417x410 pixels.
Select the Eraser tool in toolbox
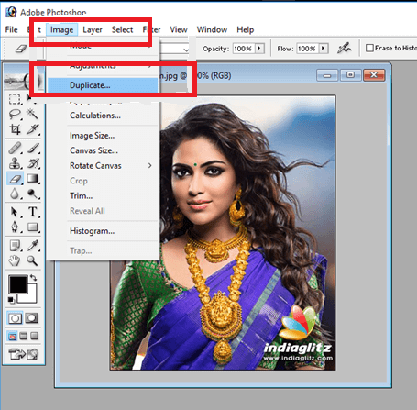coord(15,179)
